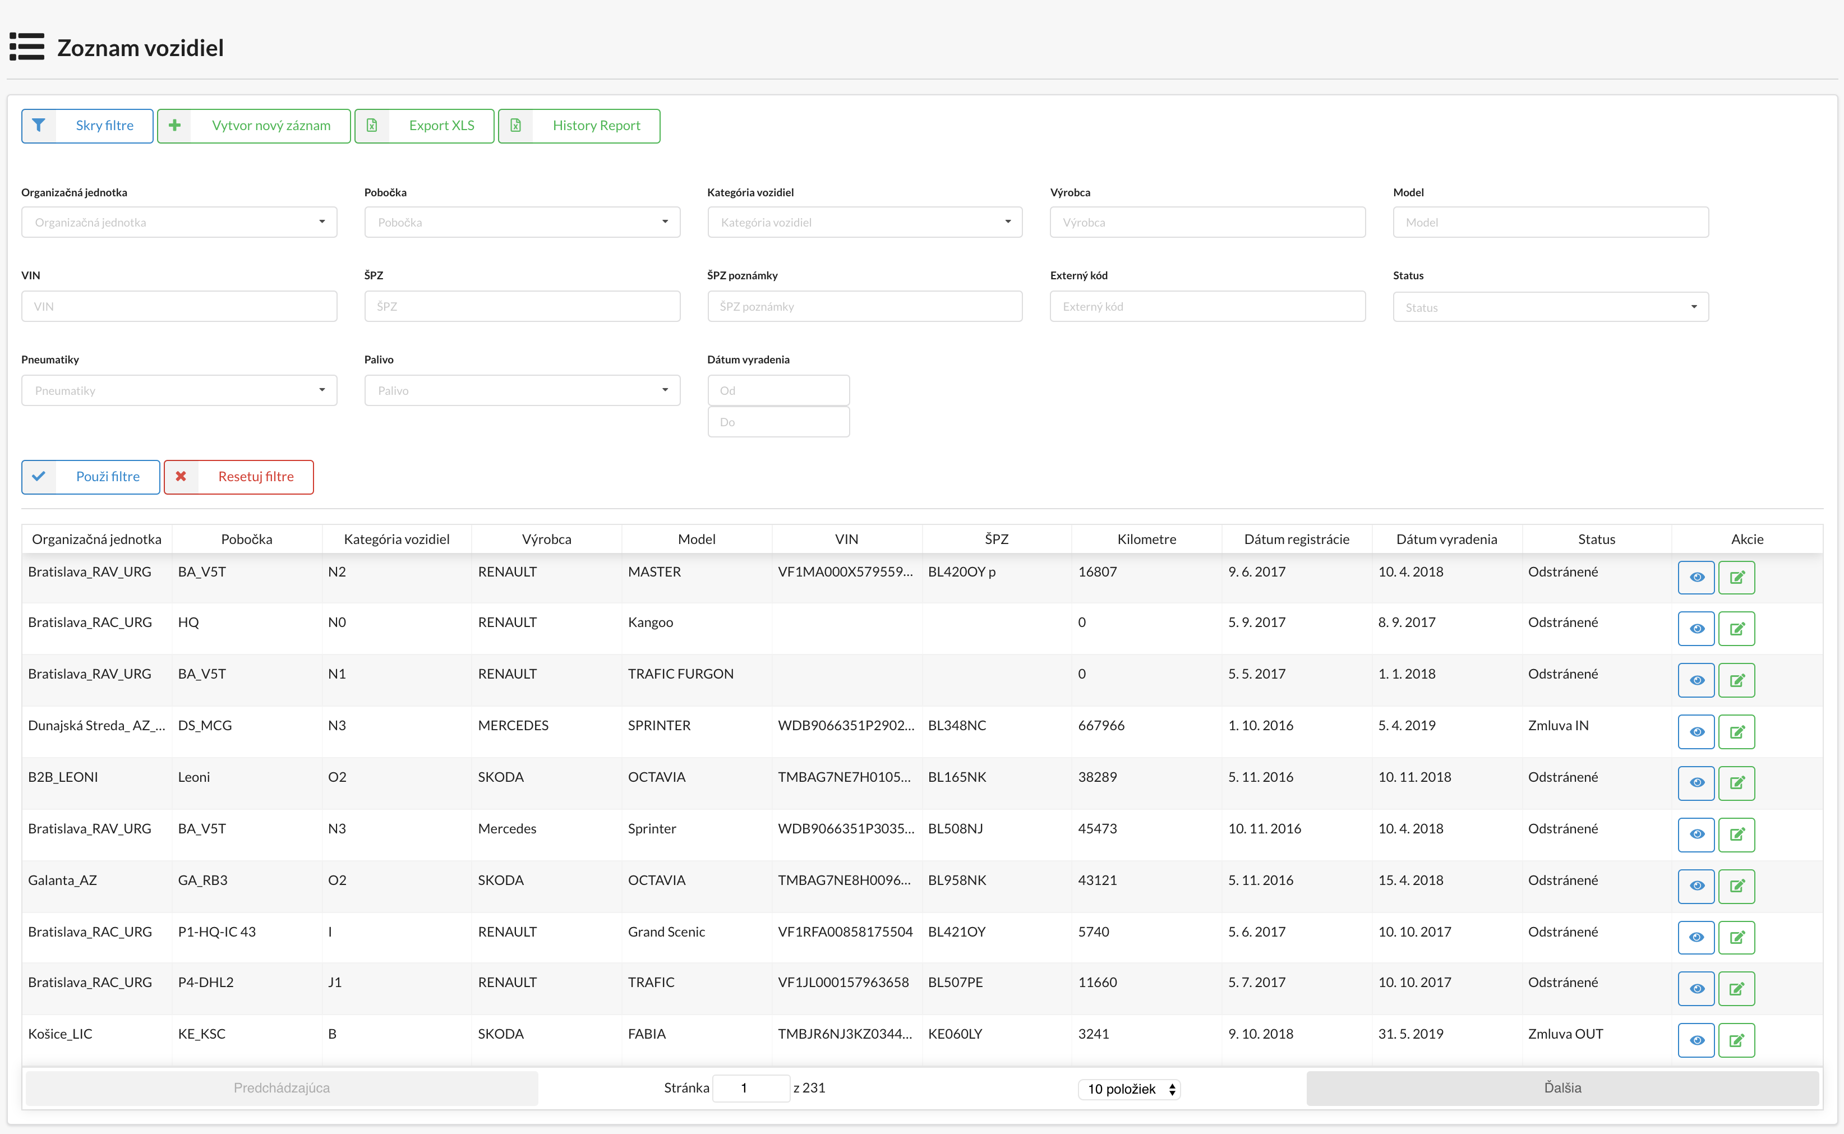
Task: Open the Kategória vozidiel dropdown
Action: coord(864,222)
